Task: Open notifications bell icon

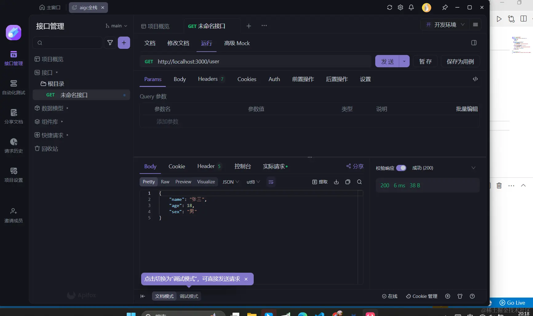Action: (411, 7)
